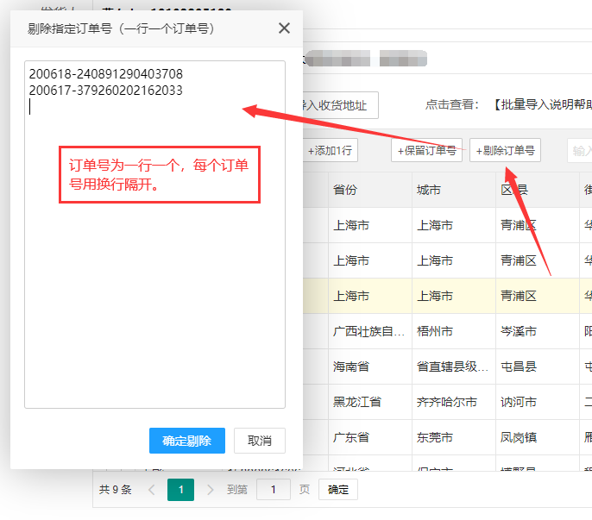Open the 批量导入说明帮助 link
The width and height of the screenshot is (592, 520).
tap(542, 105)
